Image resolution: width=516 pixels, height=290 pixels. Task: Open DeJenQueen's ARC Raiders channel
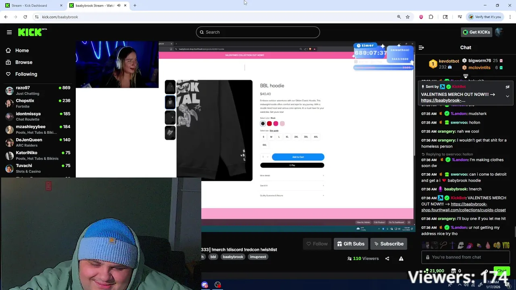coord(38,142)
